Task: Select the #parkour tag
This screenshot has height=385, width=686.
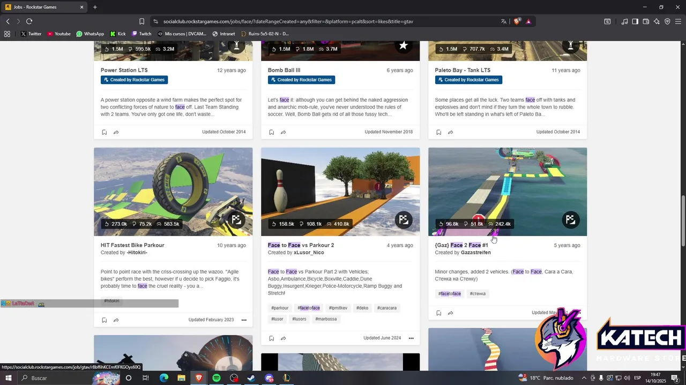Action: tap(280, 308)
